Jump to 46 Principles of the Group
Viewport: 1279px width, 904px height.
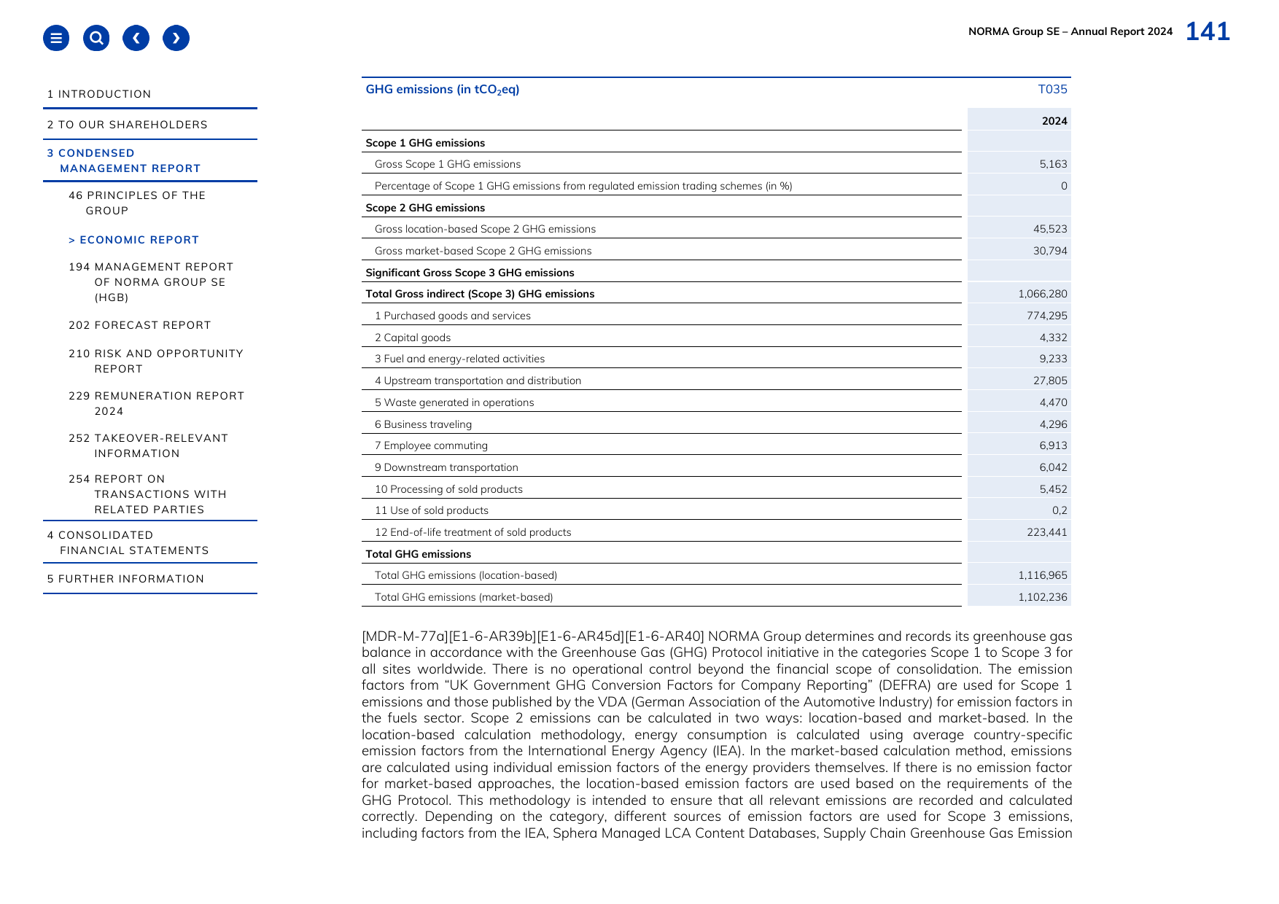137,203
